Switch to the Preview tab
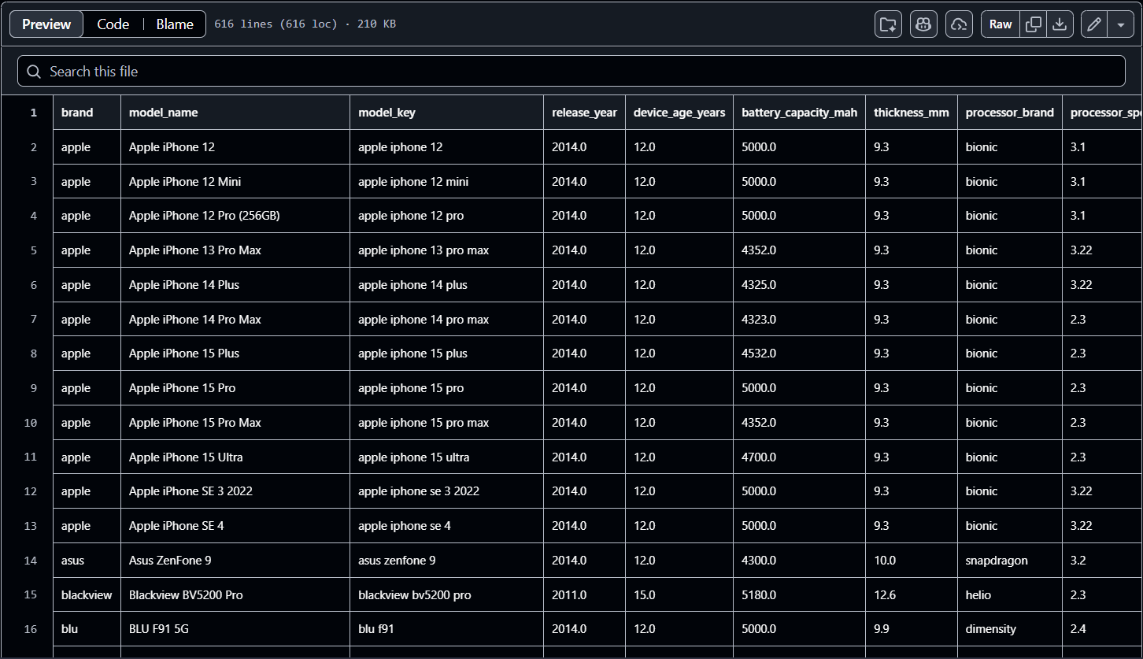This screenshot has width=1143, height=659. coord(46,24)
